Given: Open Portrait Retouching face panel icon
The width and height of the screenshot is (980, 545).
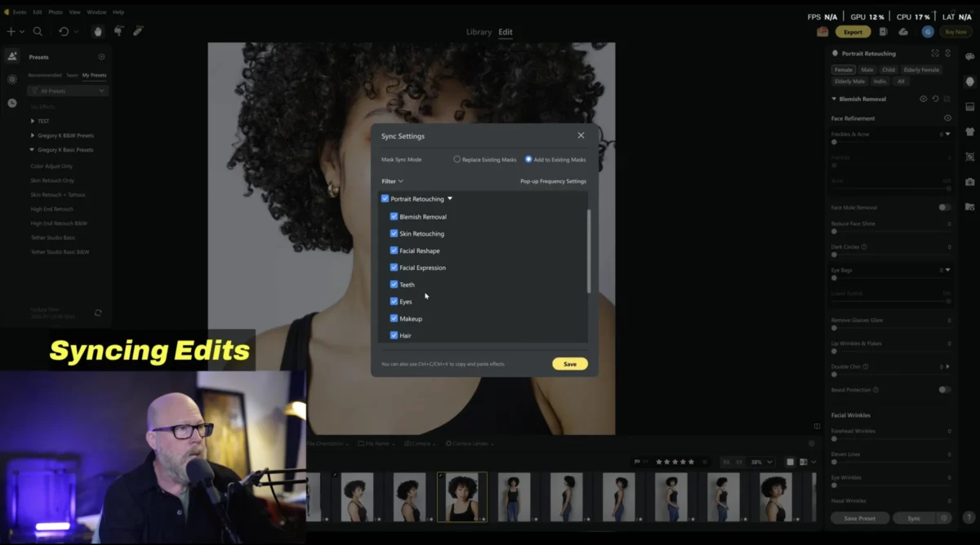Looking at the screenshot, I should click(969, 82).
